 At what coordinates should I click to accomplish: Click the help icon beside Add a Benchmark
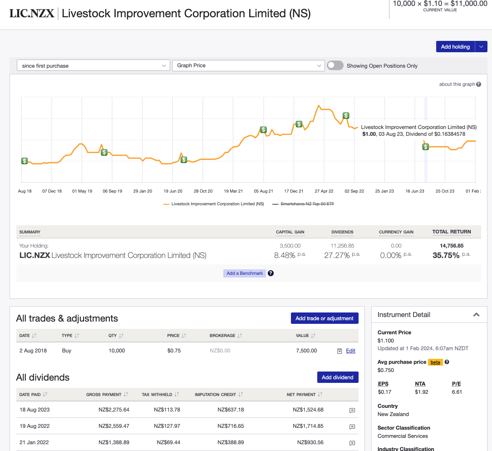(271, 273)
